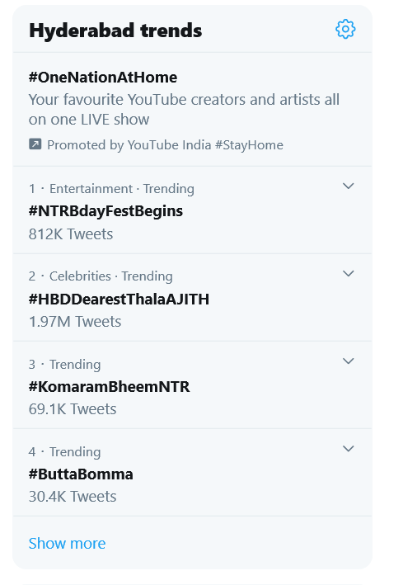This screenshot has height=585, width=403.
Task: Click the 1.97M Tweets count
Action: coord(75,322)
